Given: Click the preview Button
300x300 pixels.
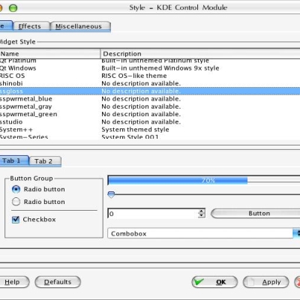Looking at the screenshot, I should [x=256, y=214].
